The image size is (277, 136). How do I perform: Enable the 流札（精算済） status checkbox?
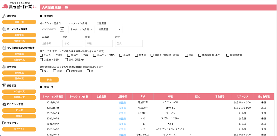(x=66, y=60)
